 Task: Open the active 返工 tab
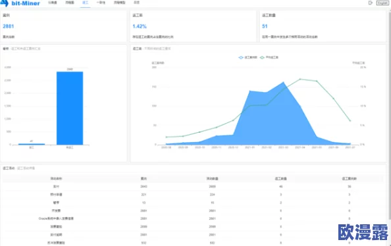(x=85, y=3)
